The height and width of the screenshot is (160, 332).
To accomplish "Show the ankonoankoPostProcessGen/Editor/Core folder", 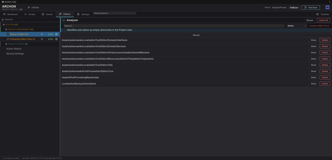I will [x=313, y=71].
